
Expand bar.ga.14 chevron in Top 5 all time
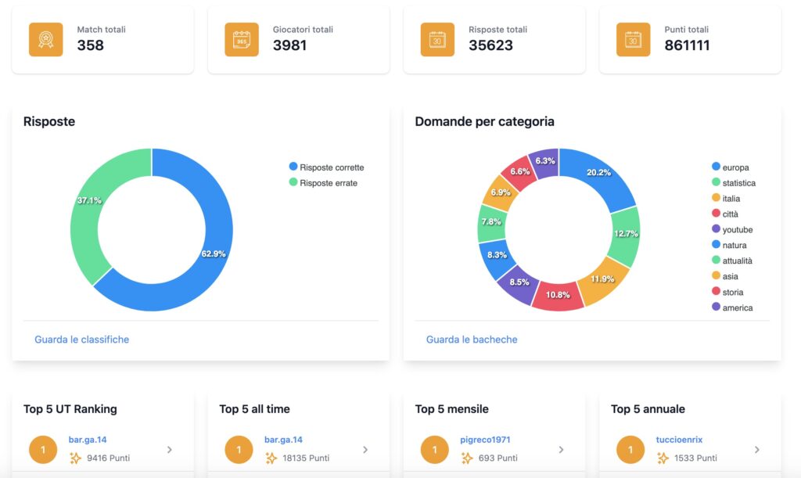coord(365,449)
